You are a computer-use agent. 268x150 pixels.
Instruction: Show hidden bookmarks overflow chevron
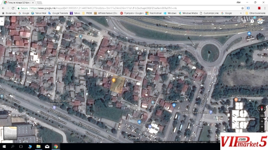(241, 13)
